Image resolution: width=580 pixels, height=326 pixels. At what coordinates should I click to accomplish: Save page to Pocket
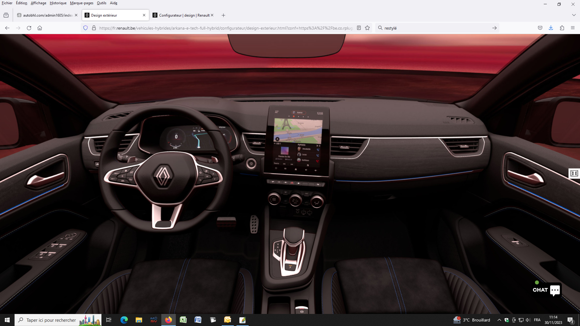pos(540,28)
